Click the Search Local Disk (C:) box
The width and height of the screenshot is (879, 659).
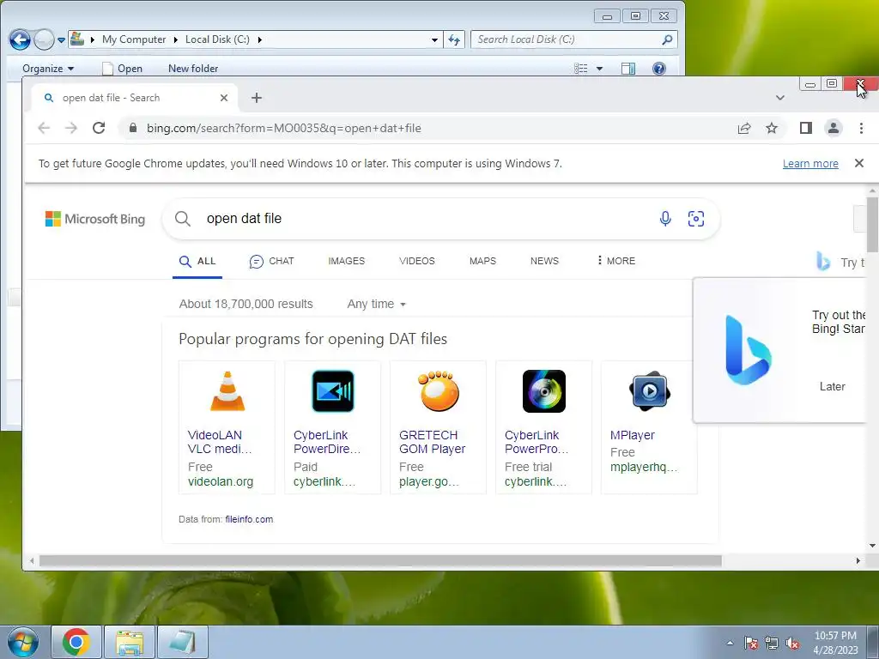point(574,39)
